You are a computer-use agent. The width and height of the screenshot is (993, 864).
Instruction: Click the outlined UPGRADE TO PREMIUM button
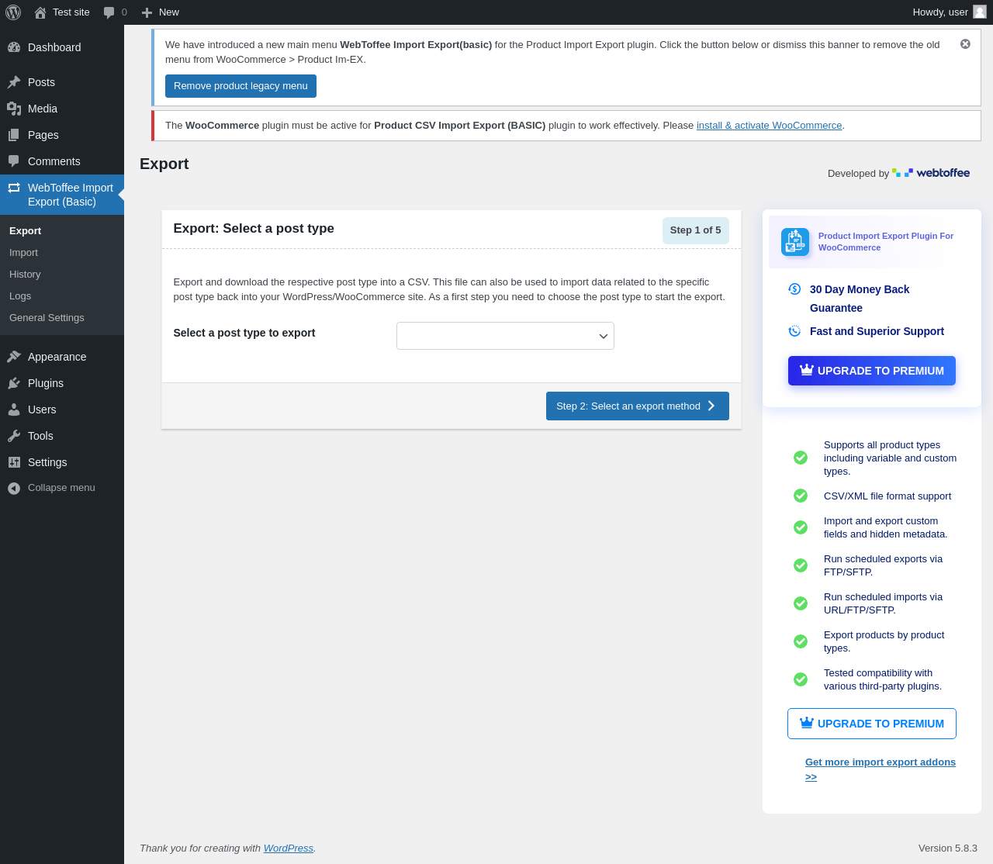tap(872, 724)
